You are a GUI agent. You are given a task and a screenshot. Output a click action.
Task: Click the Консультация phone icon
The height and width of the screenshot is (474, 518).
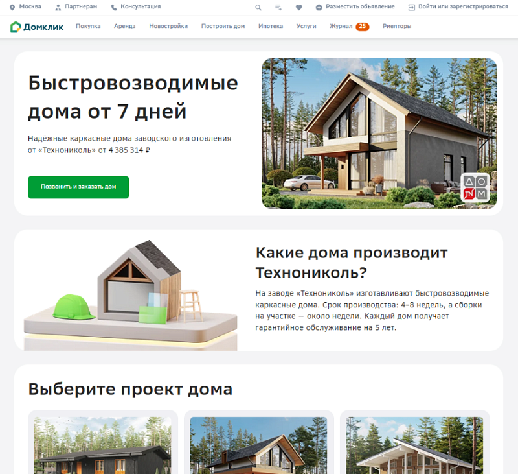tap(114, 7)
